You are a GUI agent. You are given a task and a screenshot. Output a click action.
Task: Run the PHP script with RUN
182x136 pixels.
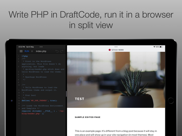click(27, 51)
